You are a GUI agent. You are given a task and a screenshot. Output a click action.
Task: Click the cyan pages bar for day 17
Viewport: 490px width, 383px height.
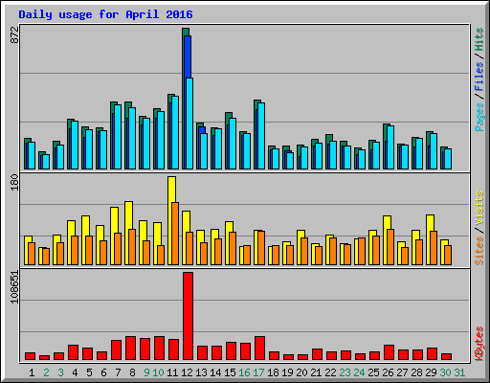[261, 136]
